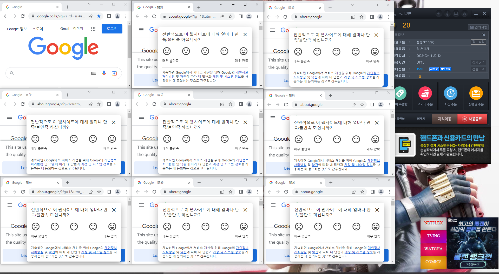The width and height of the screenshot is (499, 274).
Task: Click the share icon in google.co.kr address bar
Action: pyautogui.click(x=90, y=16)
